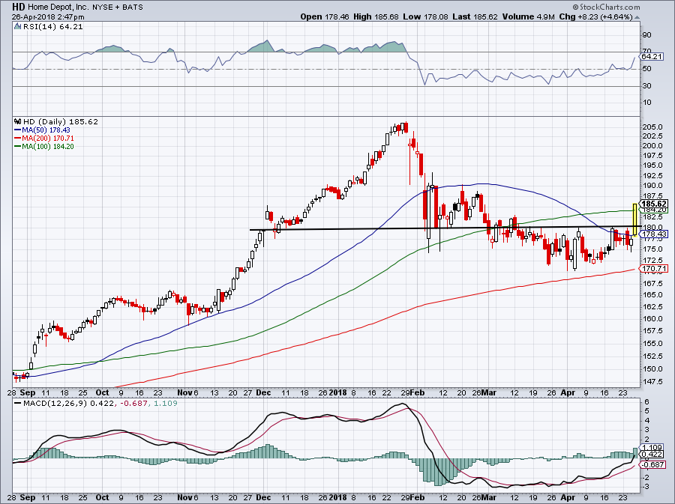Click the HD ticker symbol in header

(x=19, y=7)
